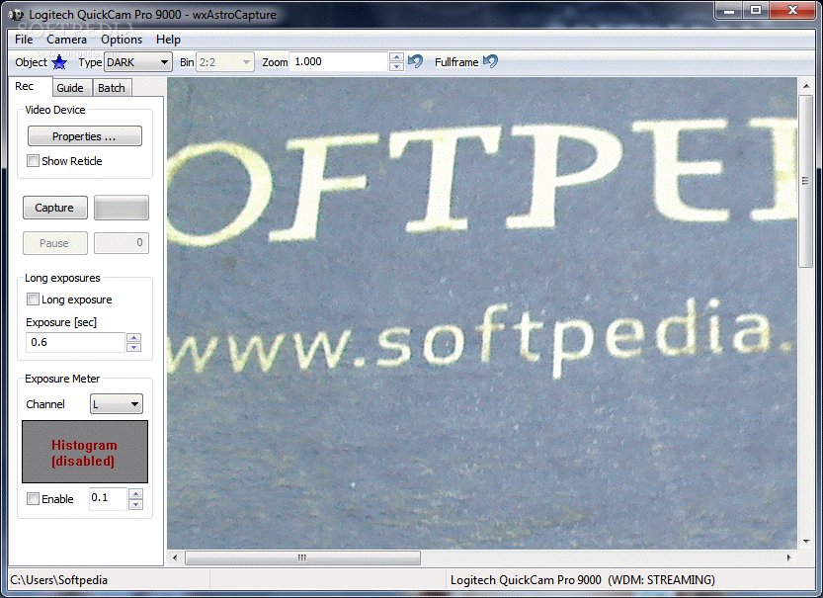The height and width of the screenshot is (598, 823).
Task: Maximize the wxAstroCapture window
Action: 755,11
